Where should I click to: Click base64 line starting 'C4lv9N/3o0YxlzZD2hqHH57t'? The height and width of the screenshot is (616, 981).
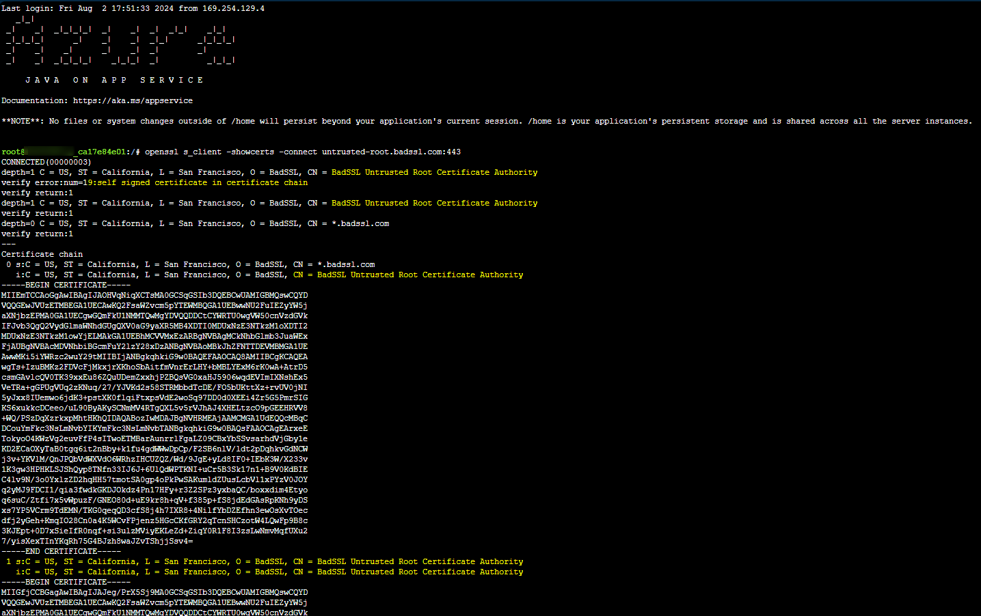(154, 479)
